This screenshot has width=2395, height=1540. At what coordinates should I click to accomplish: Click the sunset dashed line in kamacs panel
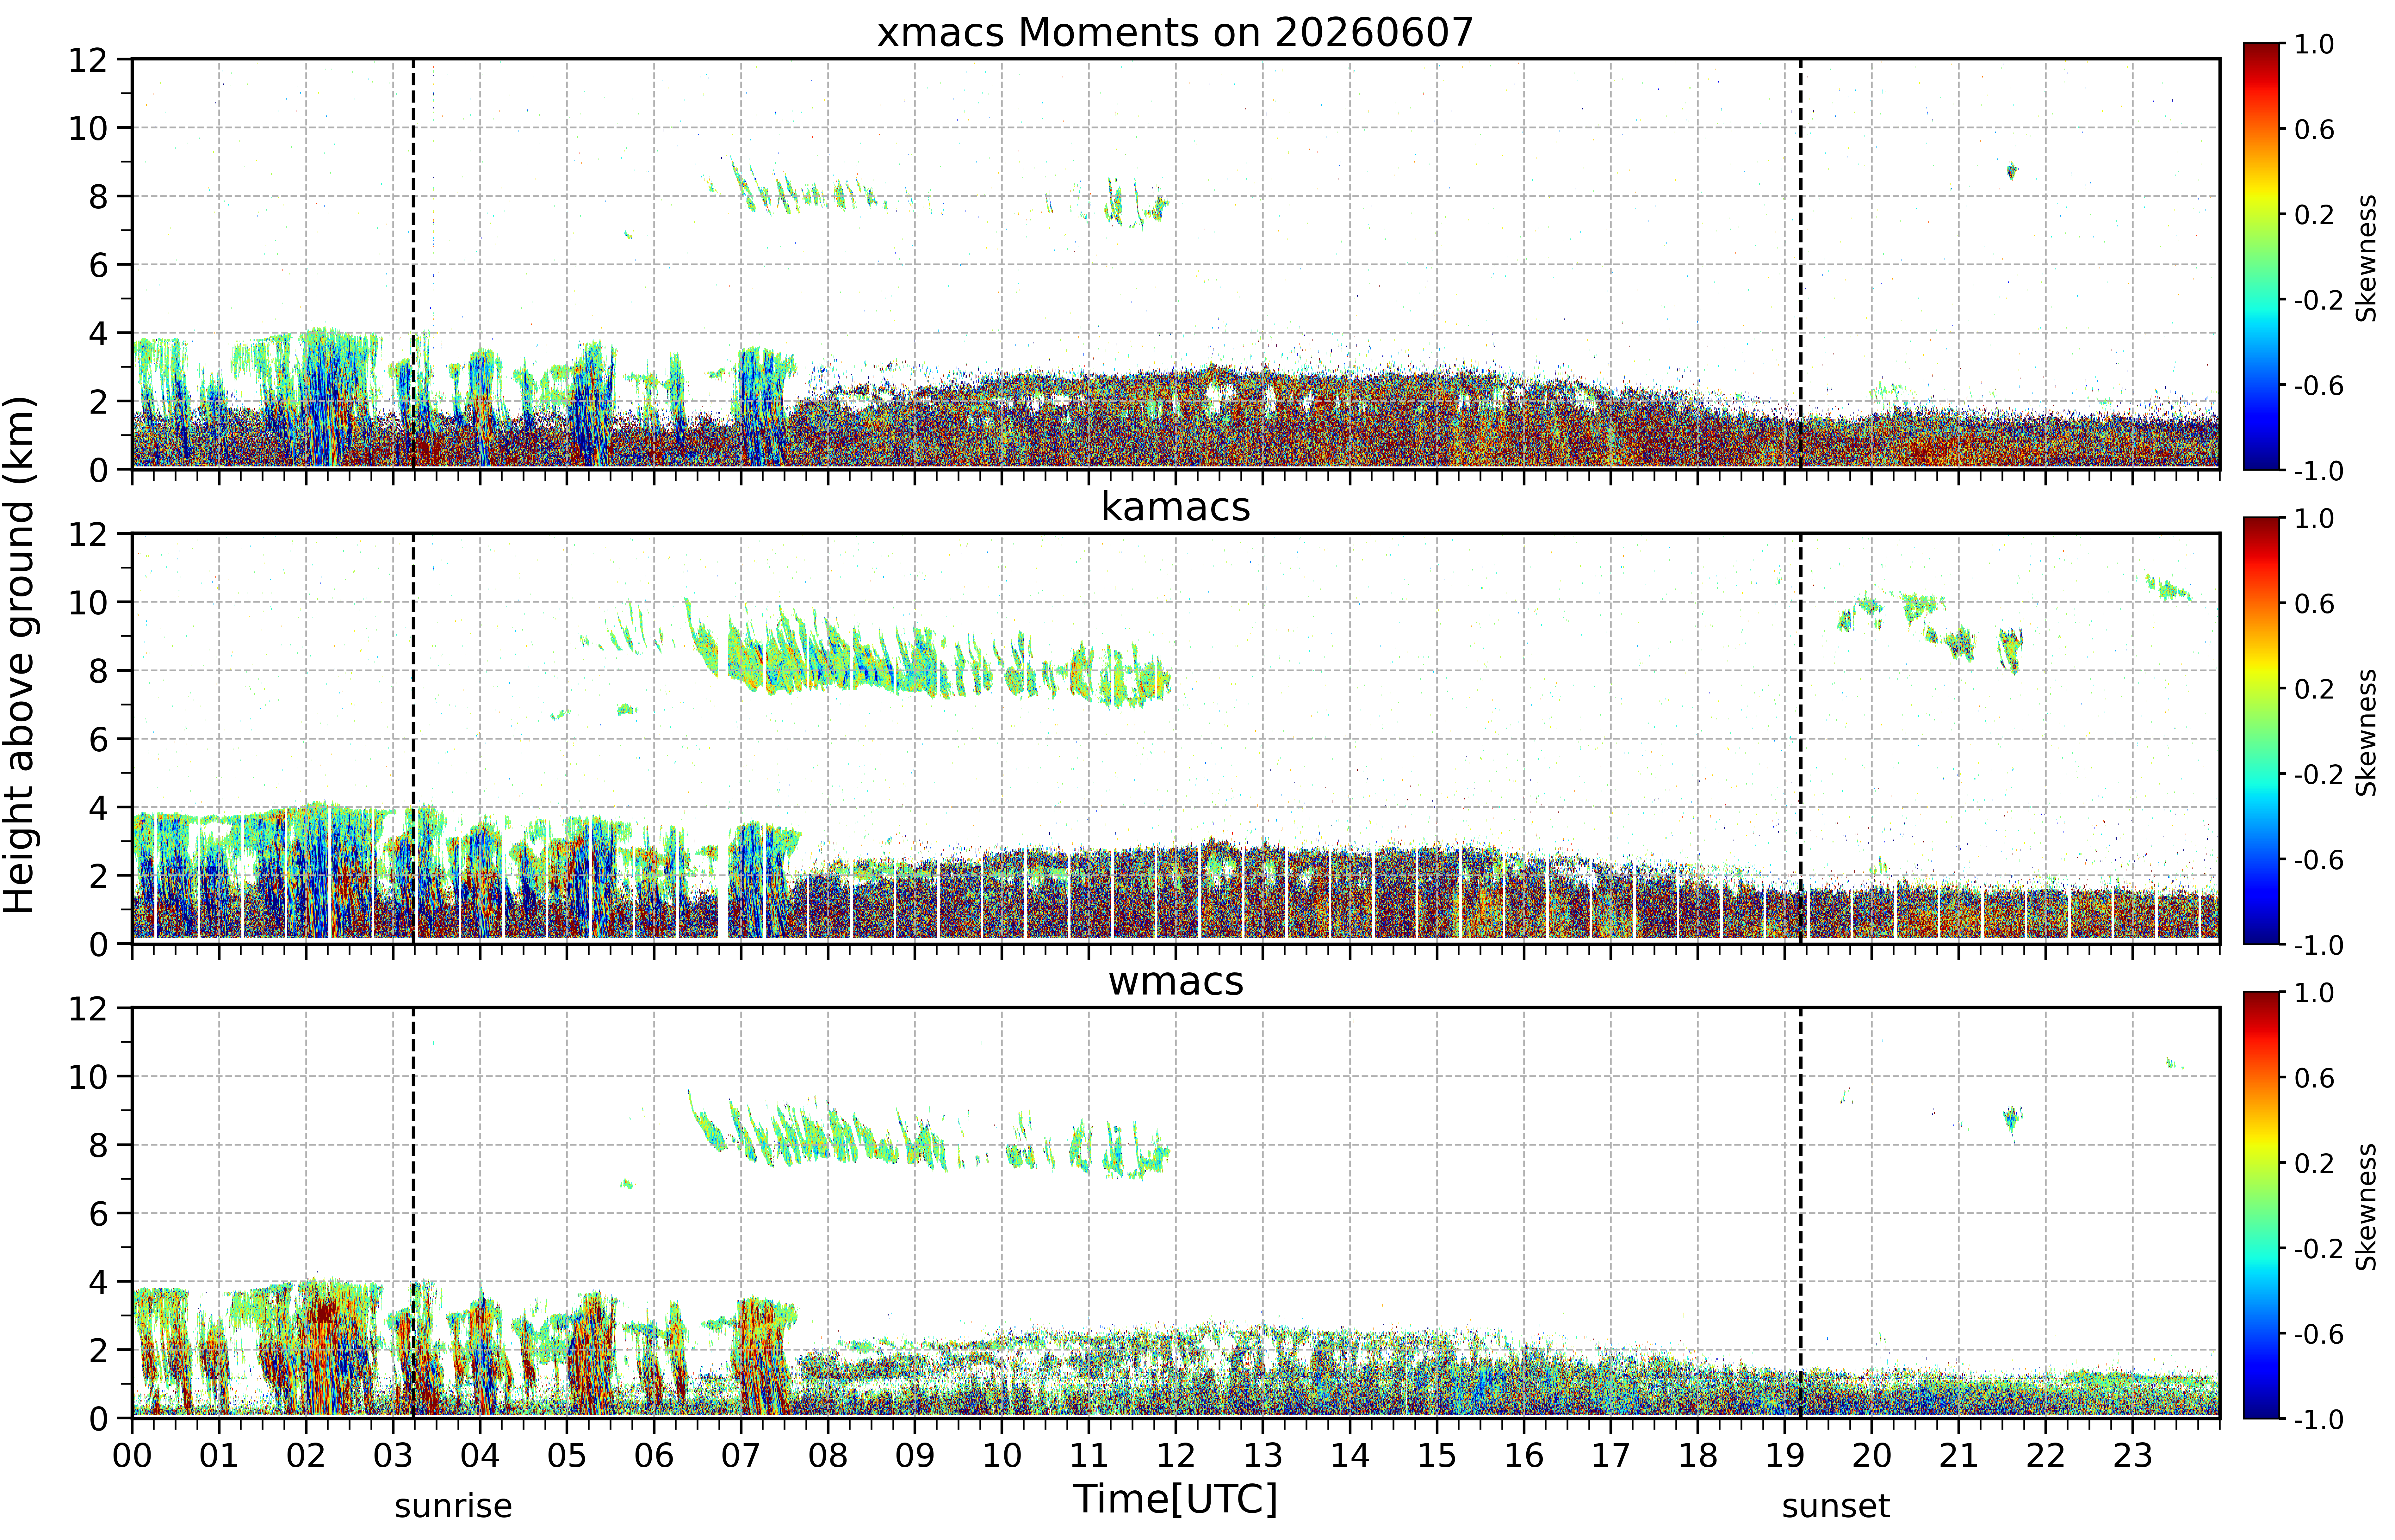pyautogui.click(x=1801, y=738)
